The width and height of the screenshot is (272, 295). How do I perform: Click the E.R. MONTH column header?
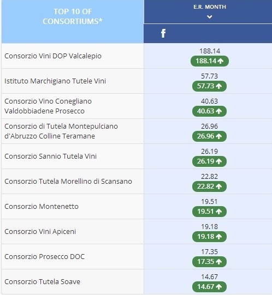pos(209,7)
